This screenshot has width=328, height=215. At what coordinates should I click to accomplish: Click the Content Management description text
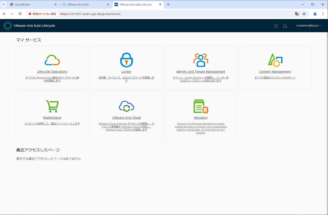pyautogui.click(x=275, y=78)
